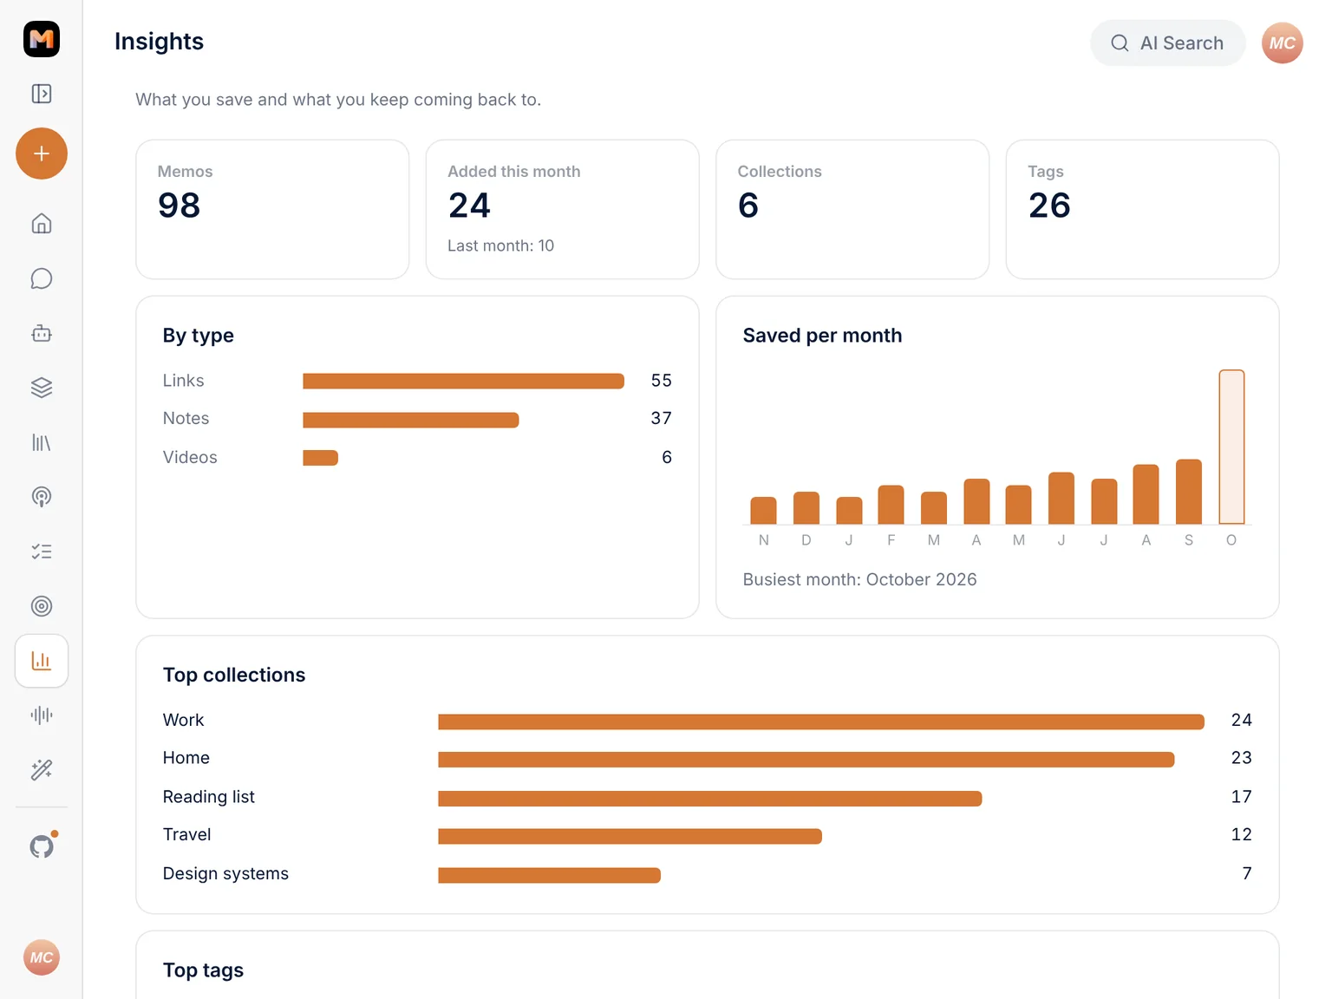
Task: Open the checklist tasks icon
Action: click(x=42, y=552)
